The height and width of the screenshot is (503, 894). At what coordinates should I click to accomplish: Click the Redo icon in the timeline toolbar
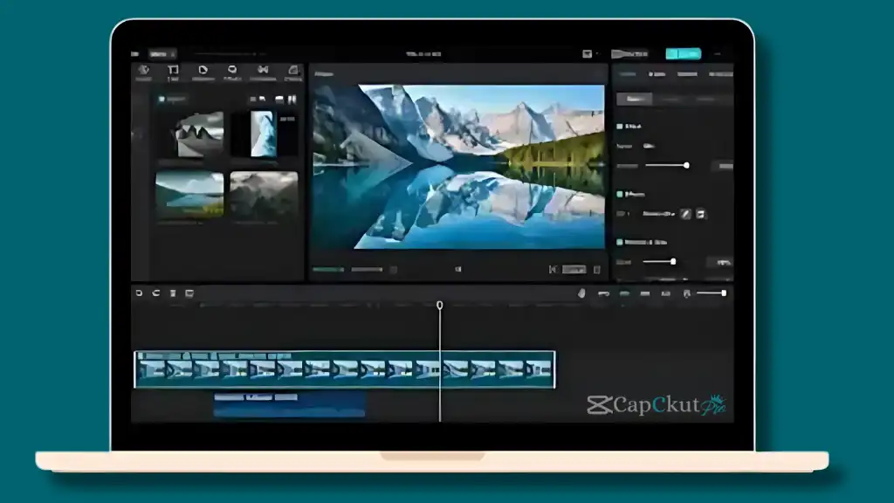(156, 293)
